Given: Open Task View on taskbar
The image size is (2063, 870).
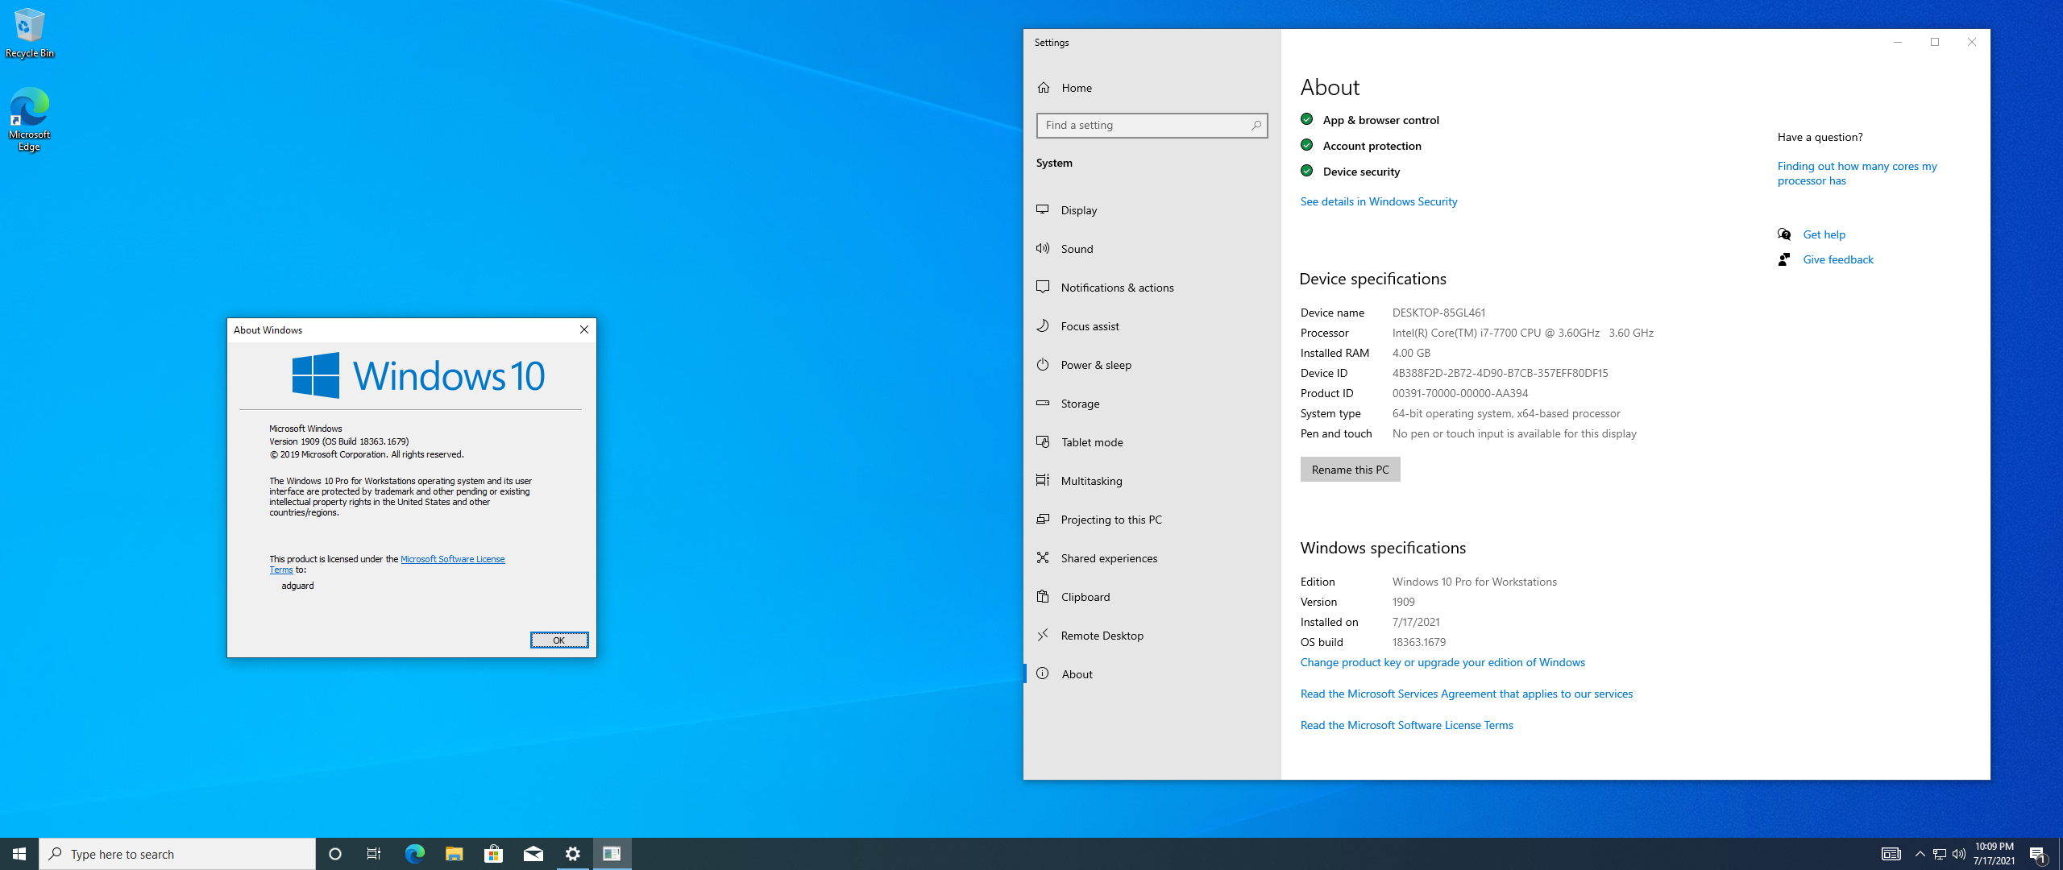Looking at the screenshot, I should tap(374, 854).
